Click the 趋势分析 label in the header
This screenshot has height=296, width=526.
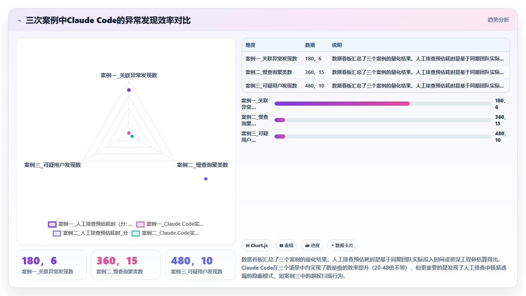(x=498, y=20)
